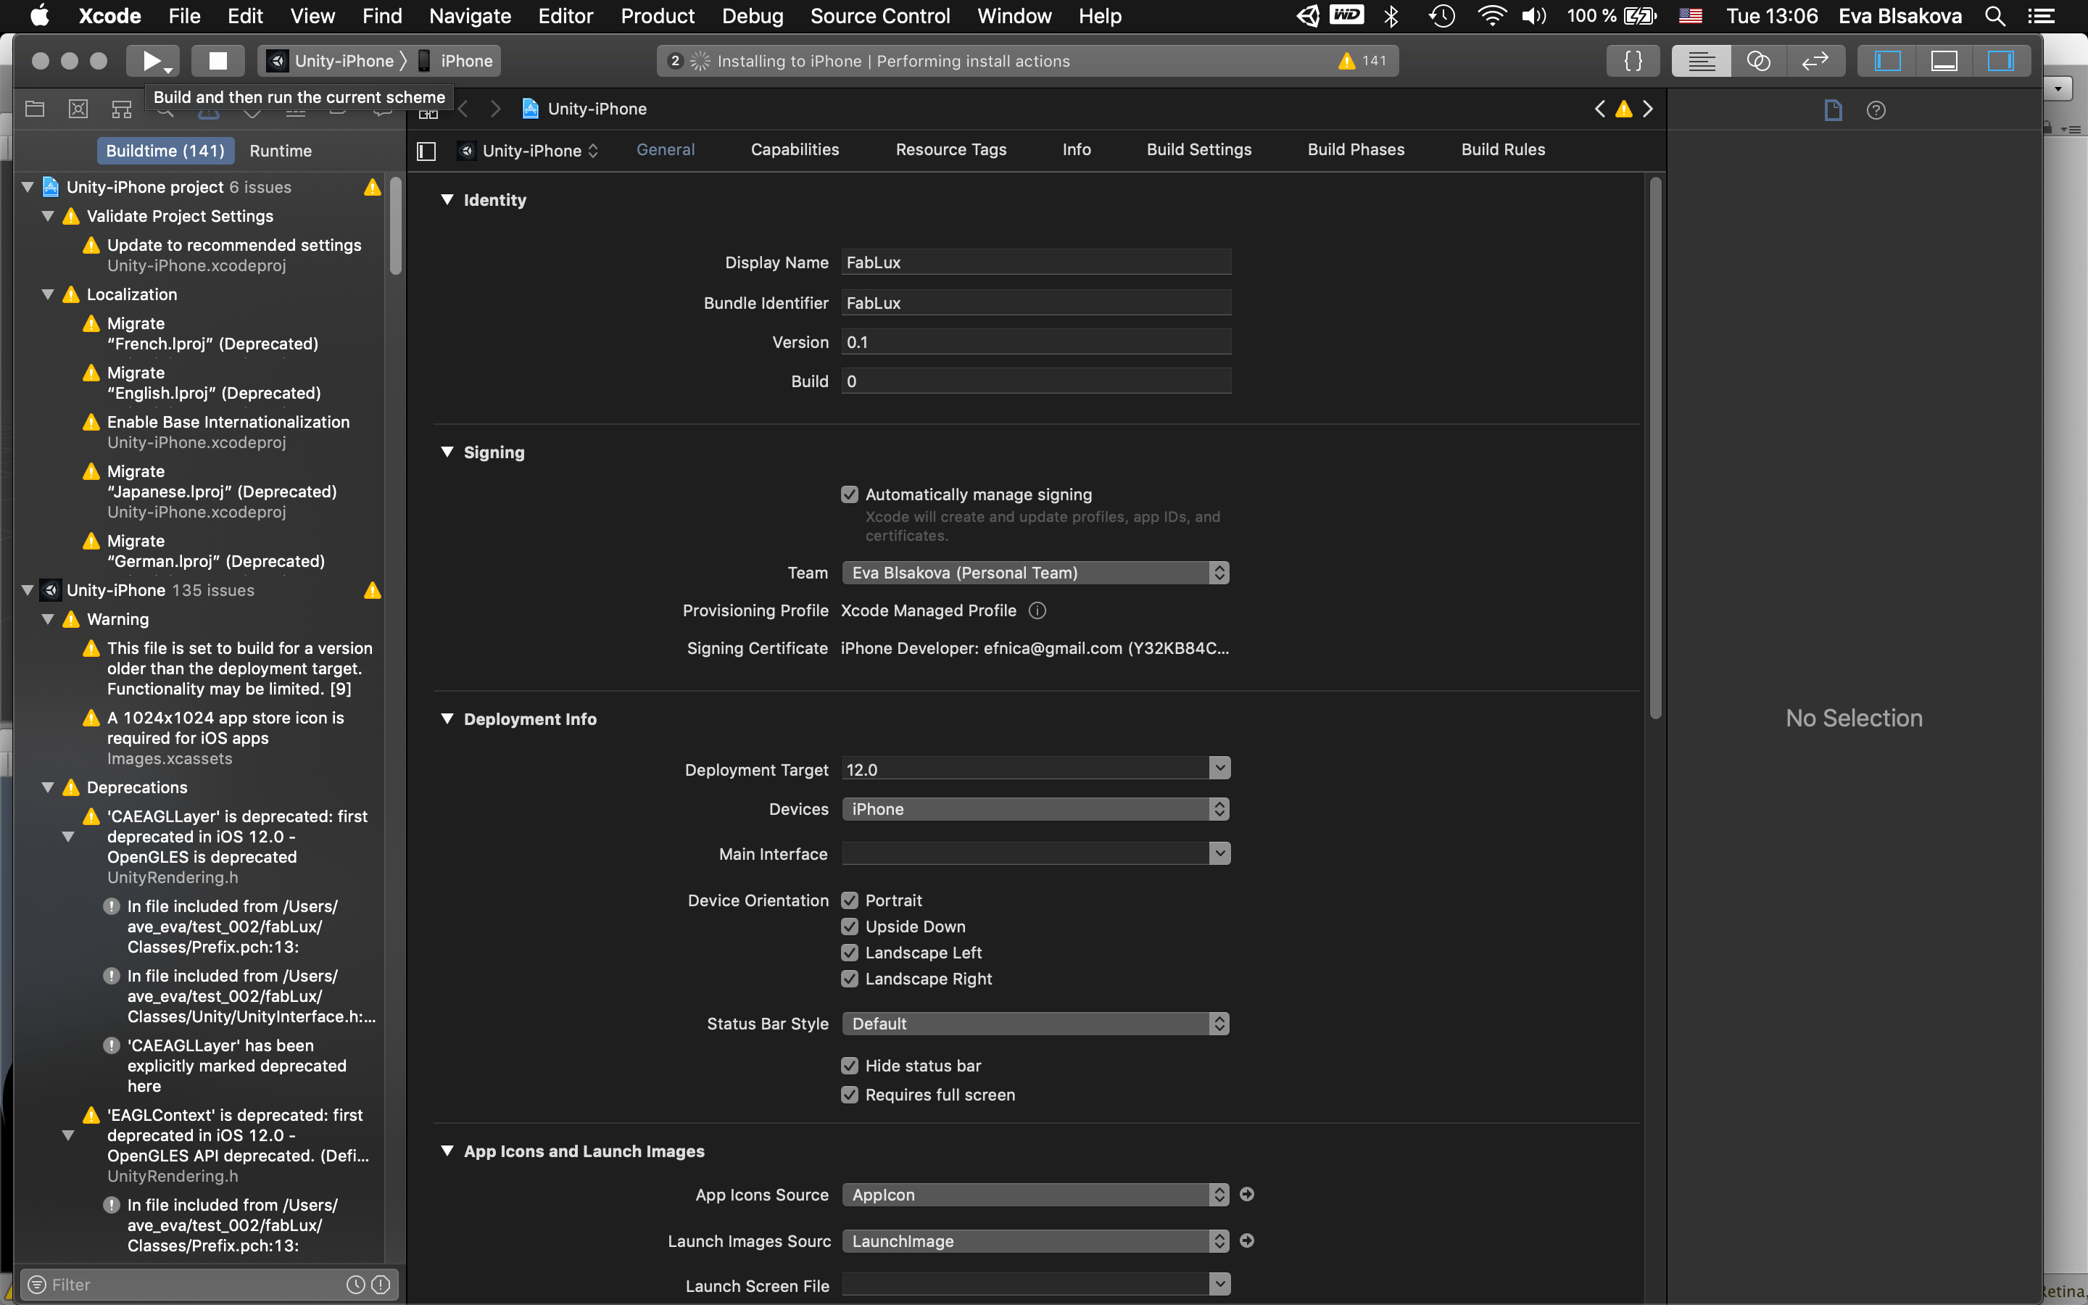2088x1305 pixels.
Task: Click the Stop build button
Action: pos(218,60)
